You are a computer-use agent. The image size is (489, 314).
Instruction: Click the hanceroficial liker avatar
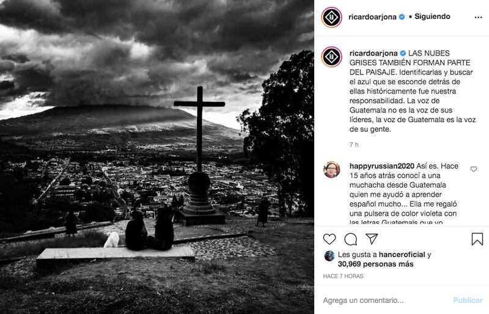(x=329, y=256)
